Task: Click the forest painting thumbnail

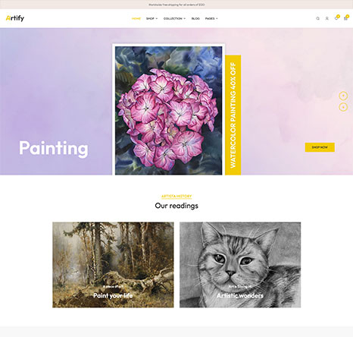Action: click(x=113, y=265)
